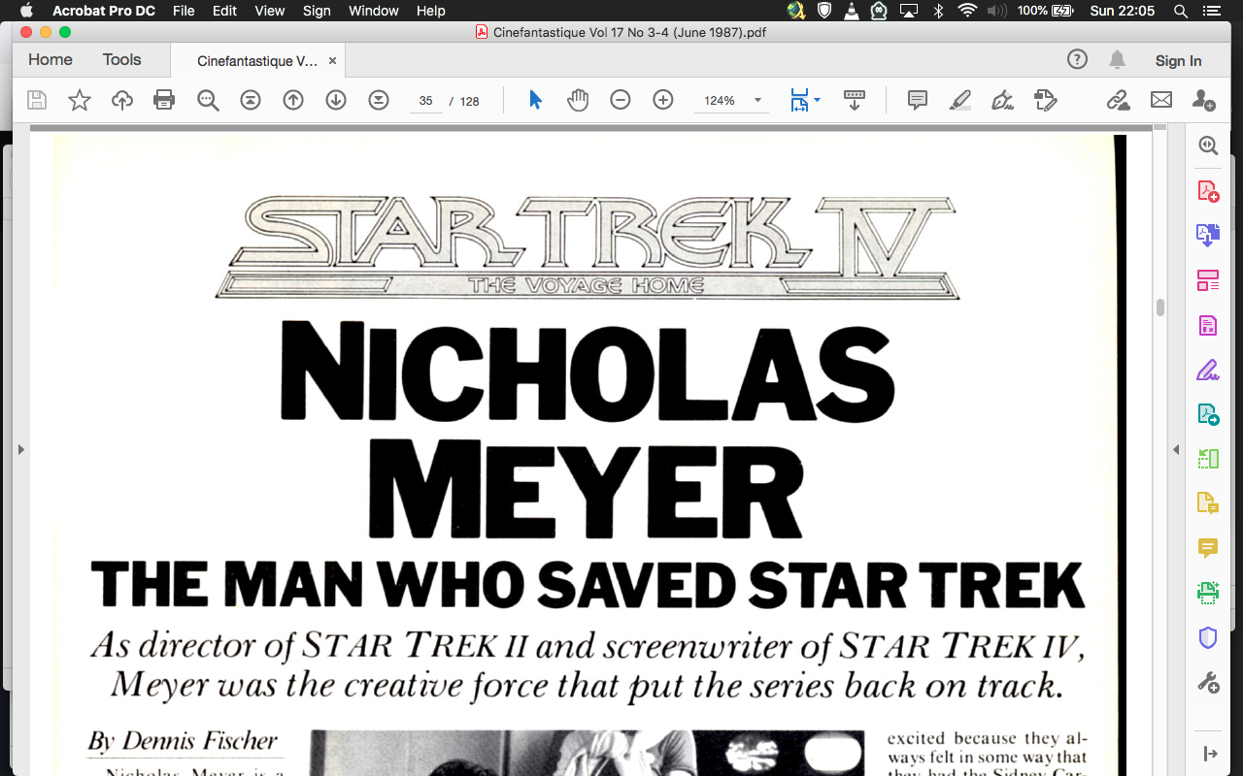Share with others person-plus icon
Image resolution: width=1243 pixels, height=776 pixels.
pos(1203,100)
